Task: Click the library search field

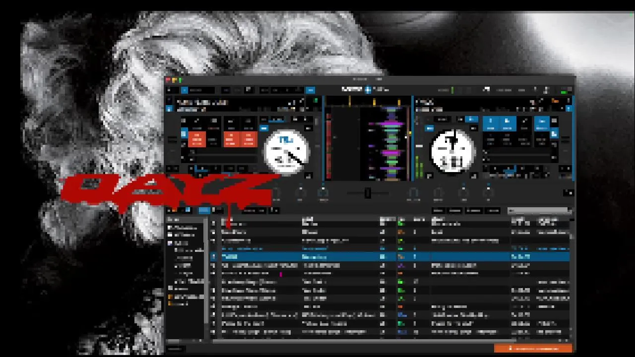Action: point(539,211)
